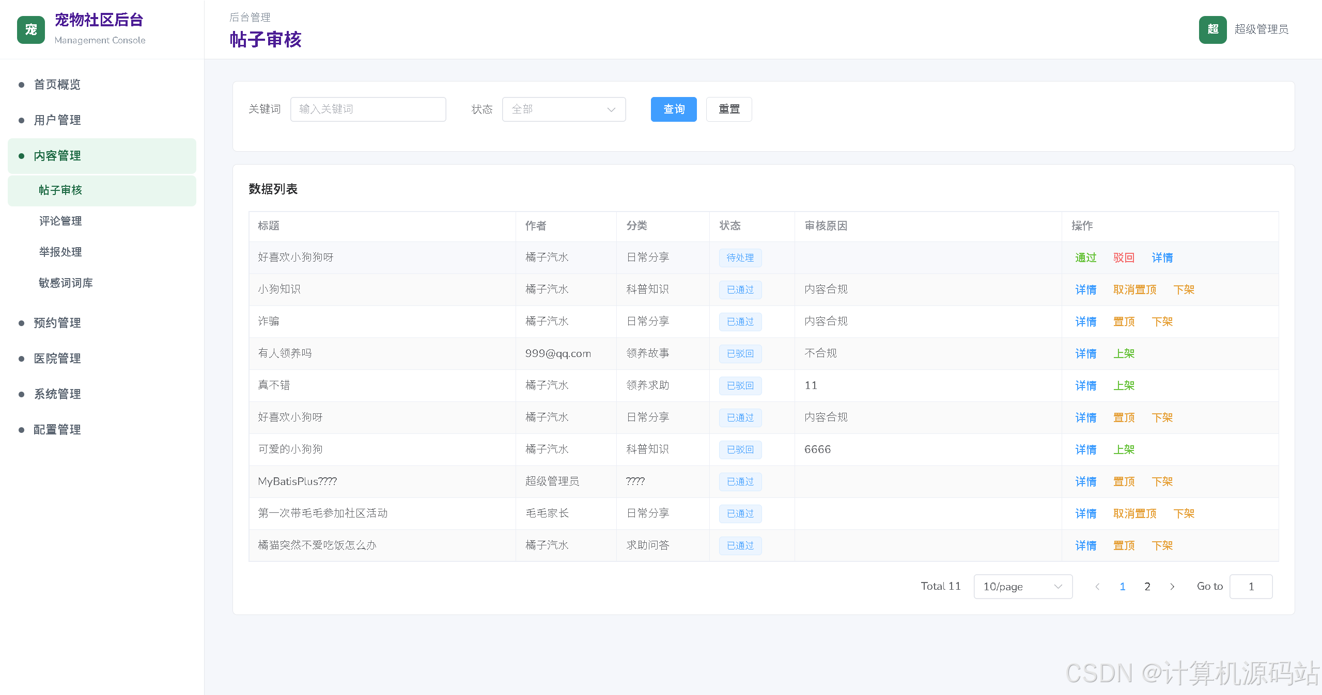1322x695 pixels.
Task: Click 置顶 for 橘猫突然不爱吃饭怎么办
Action: point(1124,546)
